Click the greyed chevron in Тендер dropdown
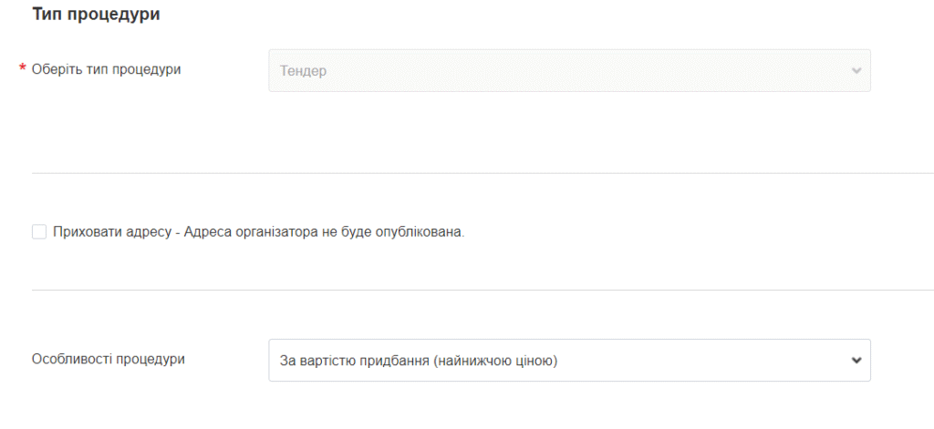 tap(856, 70)
